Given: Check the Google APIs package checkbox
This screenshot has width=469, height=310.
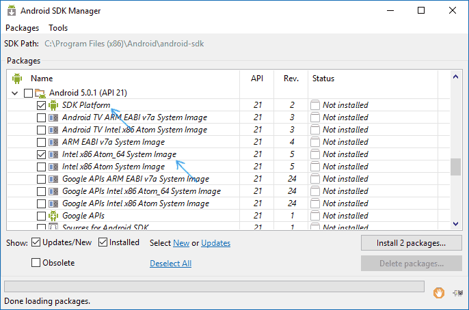Looking at the screenshot, I should 41,216.
